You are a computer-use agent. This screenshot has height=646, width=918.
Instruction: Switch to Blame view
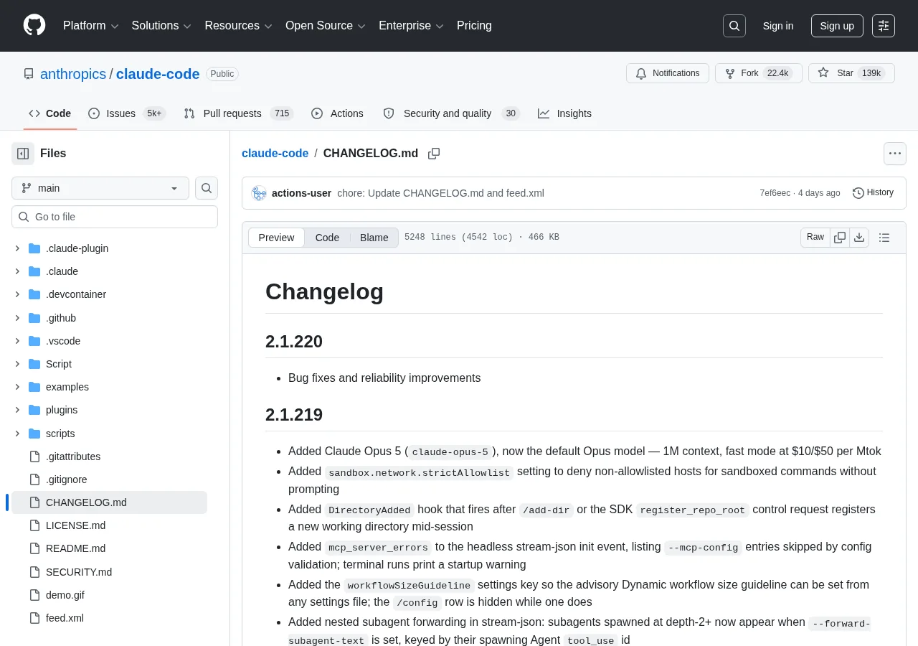[374, 238]
